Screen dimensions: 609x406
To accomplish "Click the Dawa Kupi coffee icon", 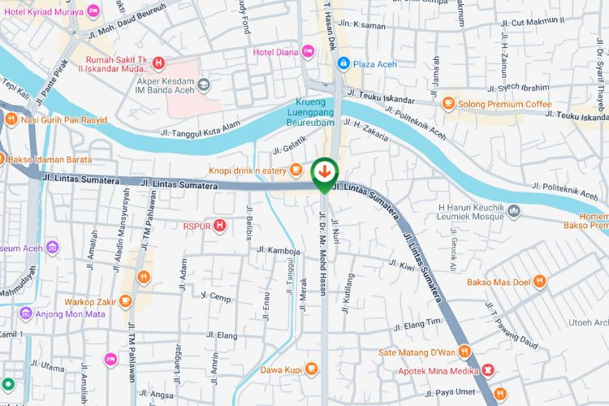I will pos(312,369).
